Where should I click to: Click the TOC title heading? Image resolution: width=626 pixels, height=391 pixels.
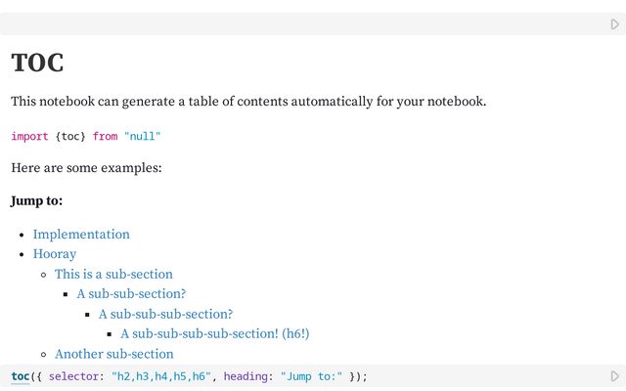click(x=37, y=64)
